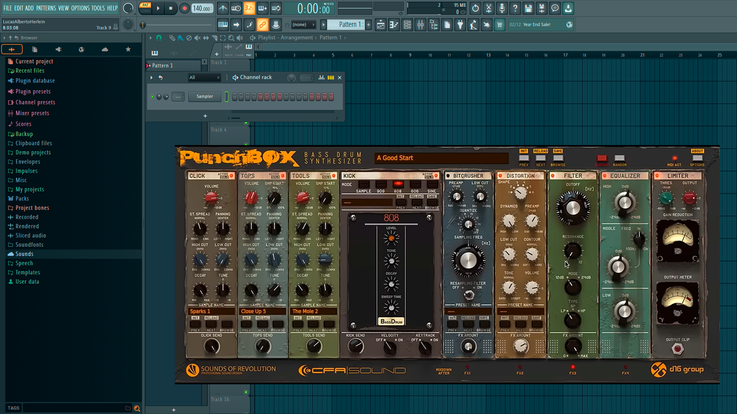
Task: Open channel rack menu arrow
Action: 152,78
